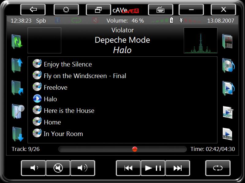The height and width of the screenshot is (183, 245).
Task: Click the battery status icon
Action: point(171,20)
